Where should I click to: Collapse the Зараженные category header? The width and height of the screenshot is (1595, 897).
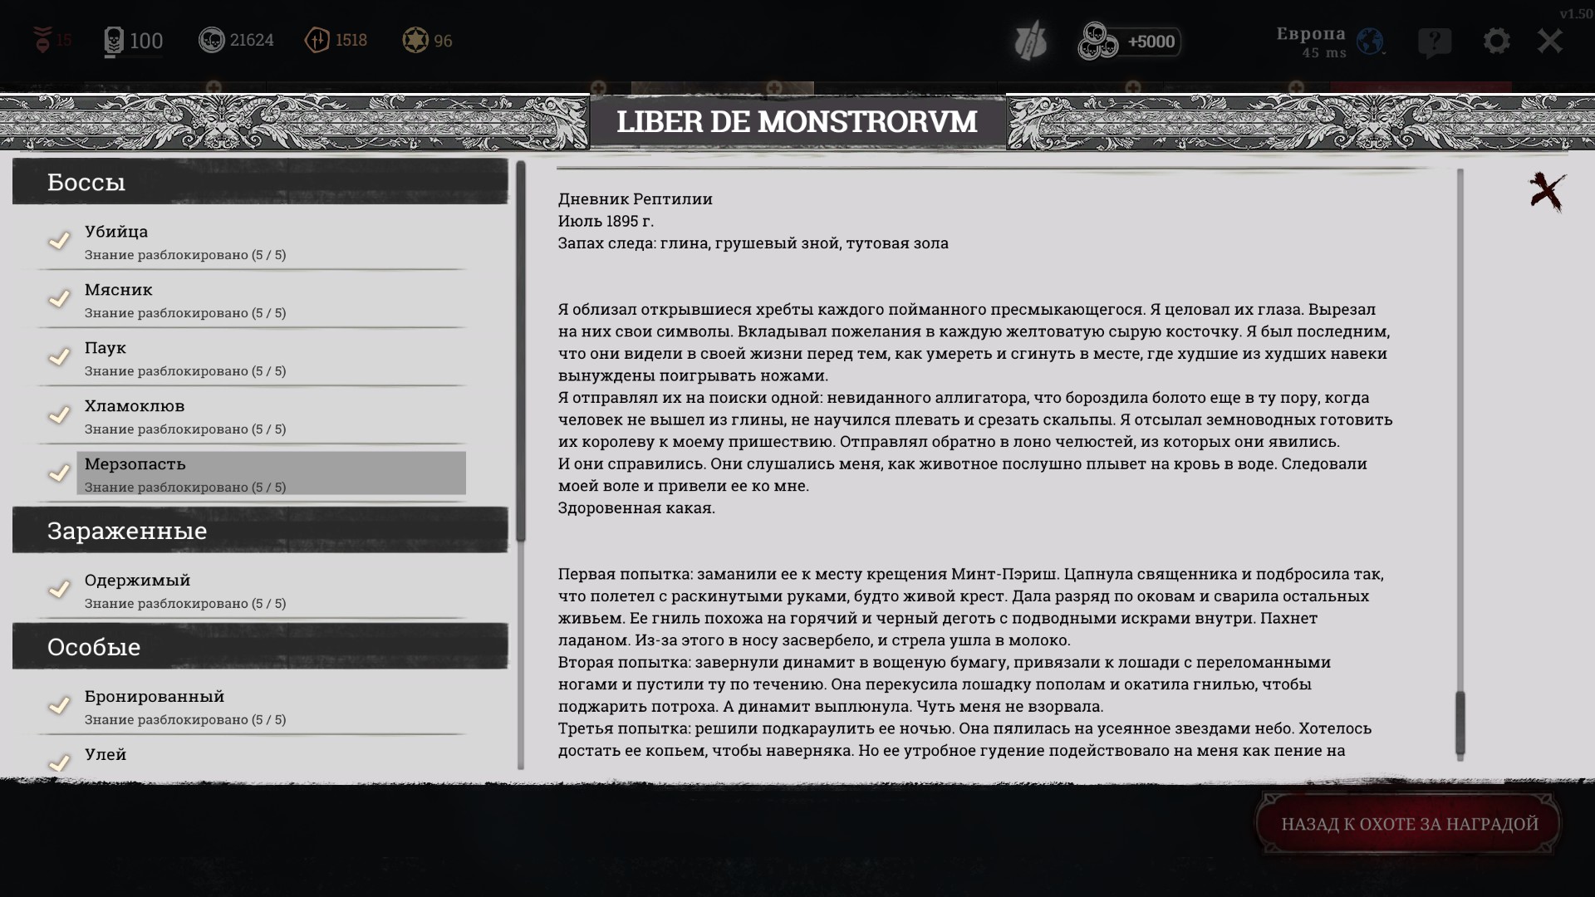[260, 530]
